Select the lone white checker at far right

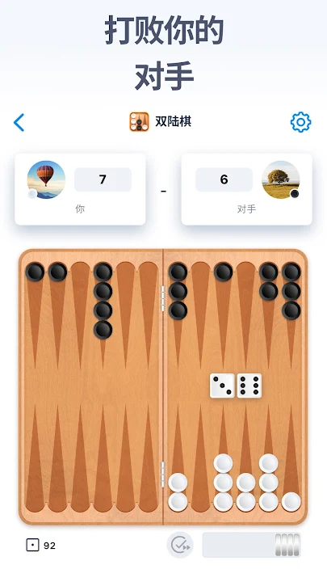click(291, 502)
